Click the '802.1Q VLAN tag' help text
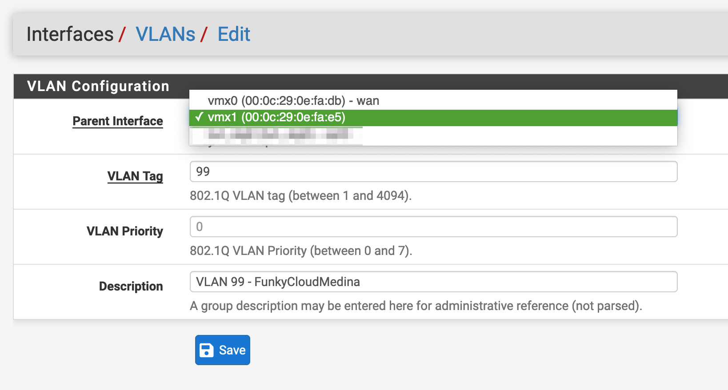 (x=301, y=195)
